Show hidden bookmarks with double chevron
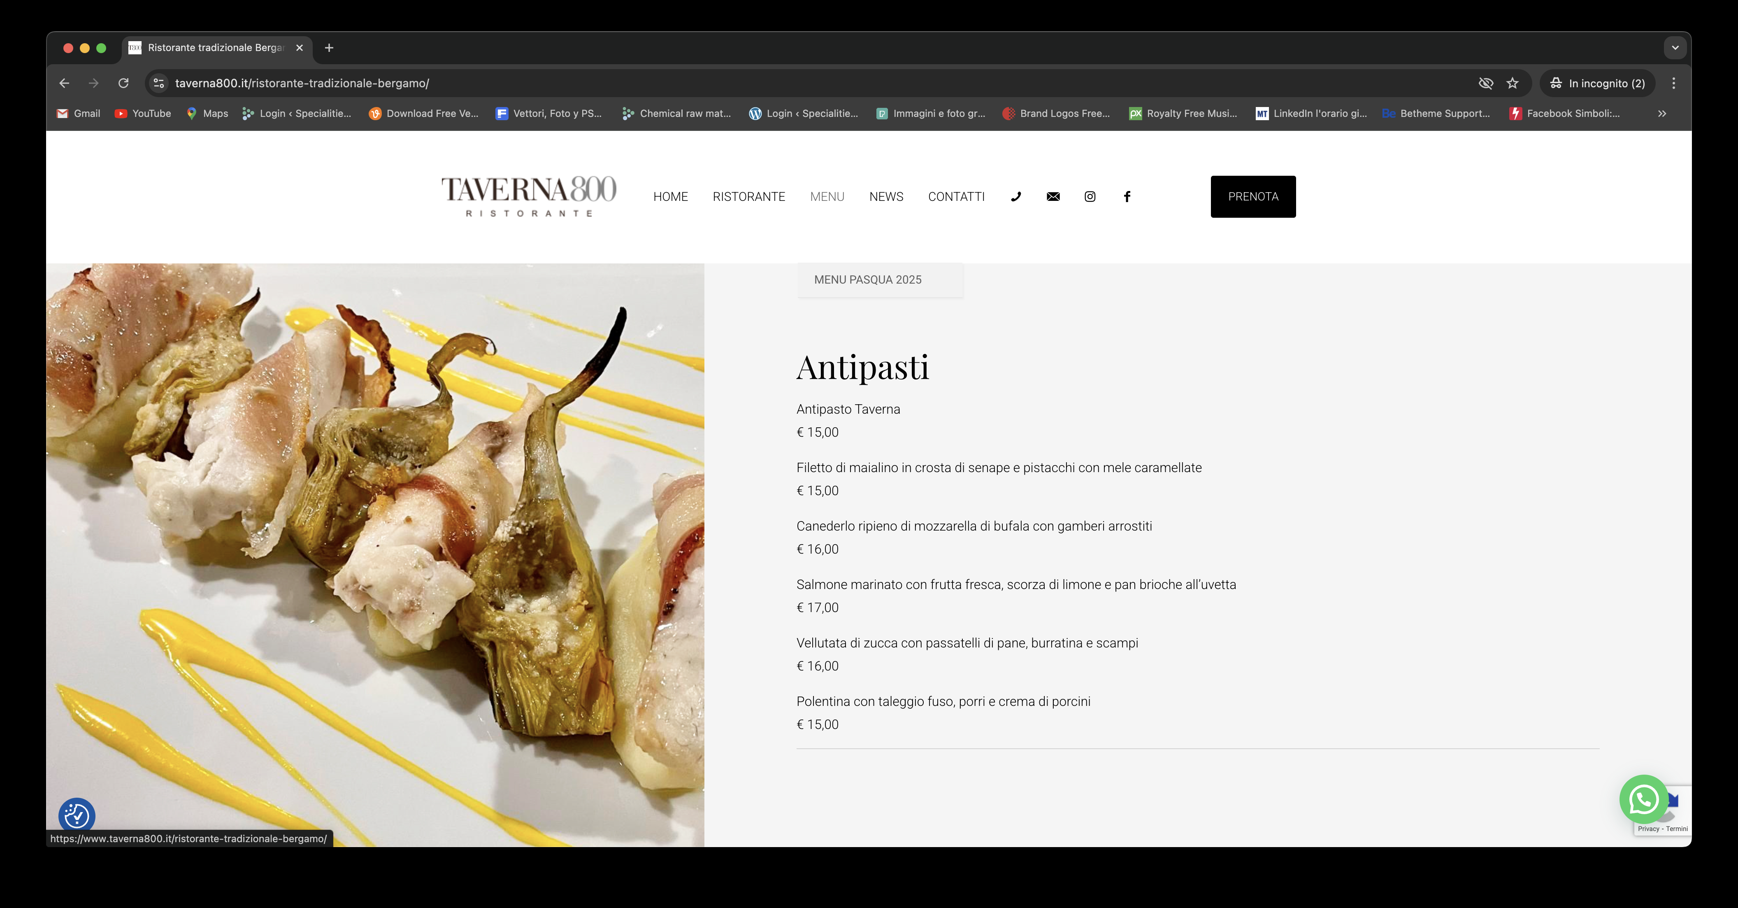Image resolution: width=1738 pixels, height=908 pixels. click(x=1662, y=114)
